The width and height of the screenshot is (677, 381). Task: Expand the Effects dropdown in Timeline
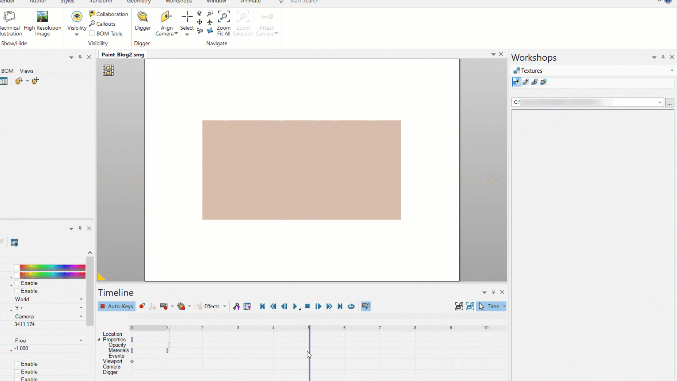point(225,306)
